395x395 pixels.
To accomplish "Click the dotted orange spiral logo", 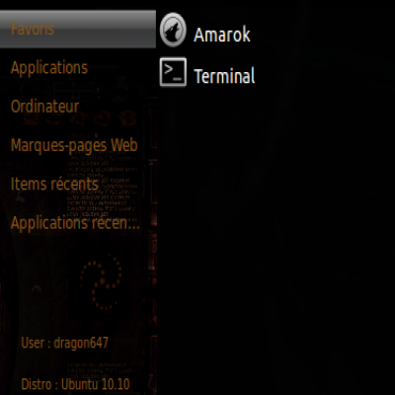I will point(101,285).
